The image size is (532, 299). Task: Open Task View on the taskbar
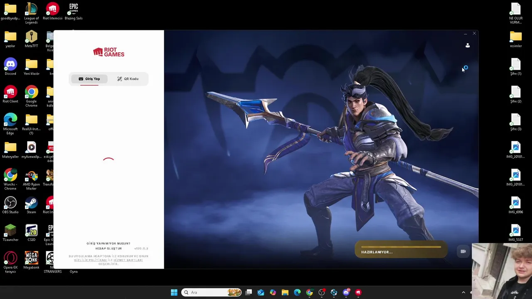249,292
